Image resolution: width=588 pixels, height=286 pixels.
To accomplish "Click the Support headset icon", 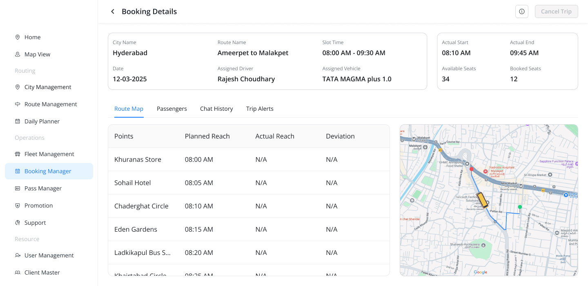I will (x=18, y=223).
